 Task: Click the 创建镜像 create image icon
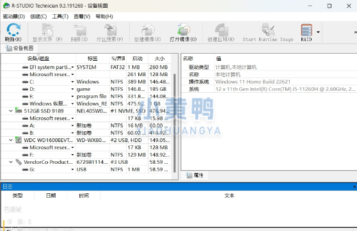[x=148, y=29]
